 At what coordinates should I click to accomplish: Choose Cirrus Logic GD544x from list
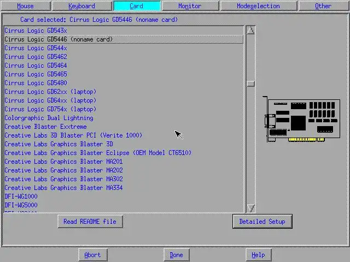pyautogui.click(x=124, y=48)
